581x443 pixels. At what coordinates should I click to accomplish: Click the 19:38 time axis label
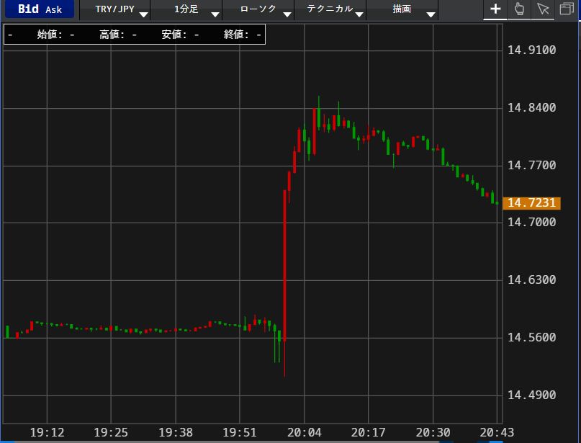point(176,433)
